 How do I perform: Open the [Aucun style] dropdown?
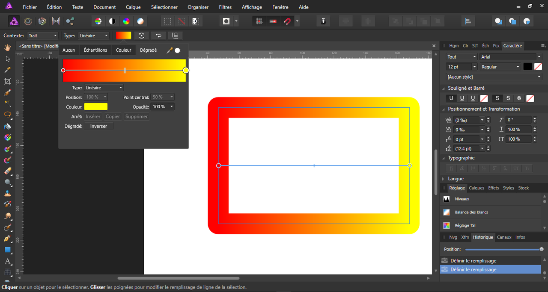point(494,77)
